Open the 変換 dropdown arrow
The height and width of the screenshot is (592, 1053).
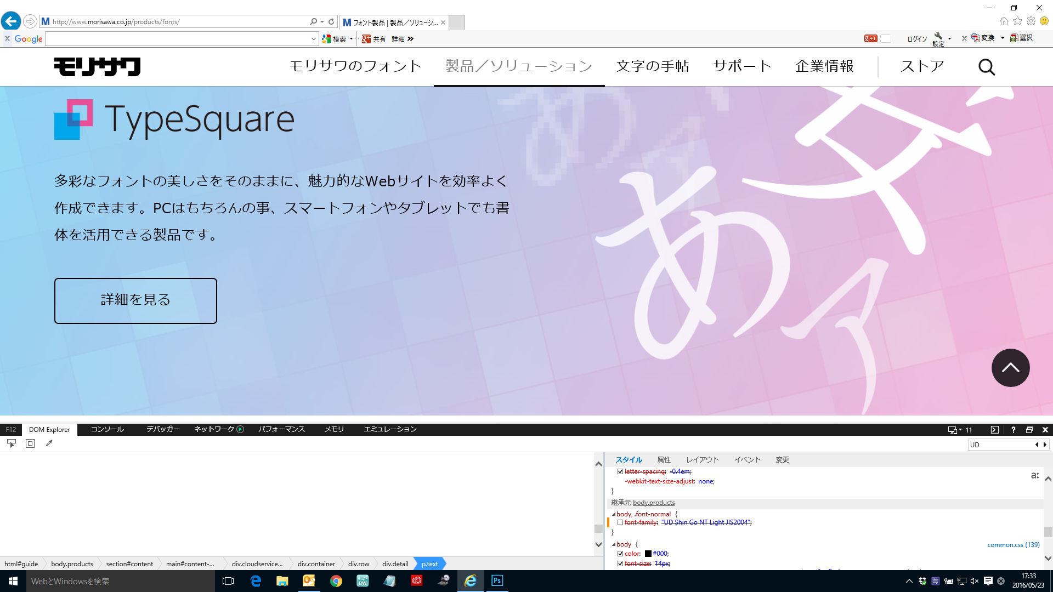(x=1003, y=38)
